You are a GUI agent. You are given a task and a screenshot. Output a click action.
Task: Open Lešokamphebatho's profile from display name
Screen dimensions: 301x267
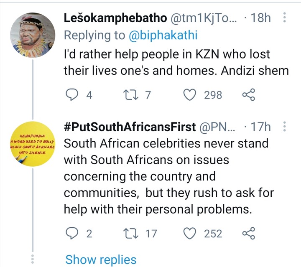tap(115, 18)
